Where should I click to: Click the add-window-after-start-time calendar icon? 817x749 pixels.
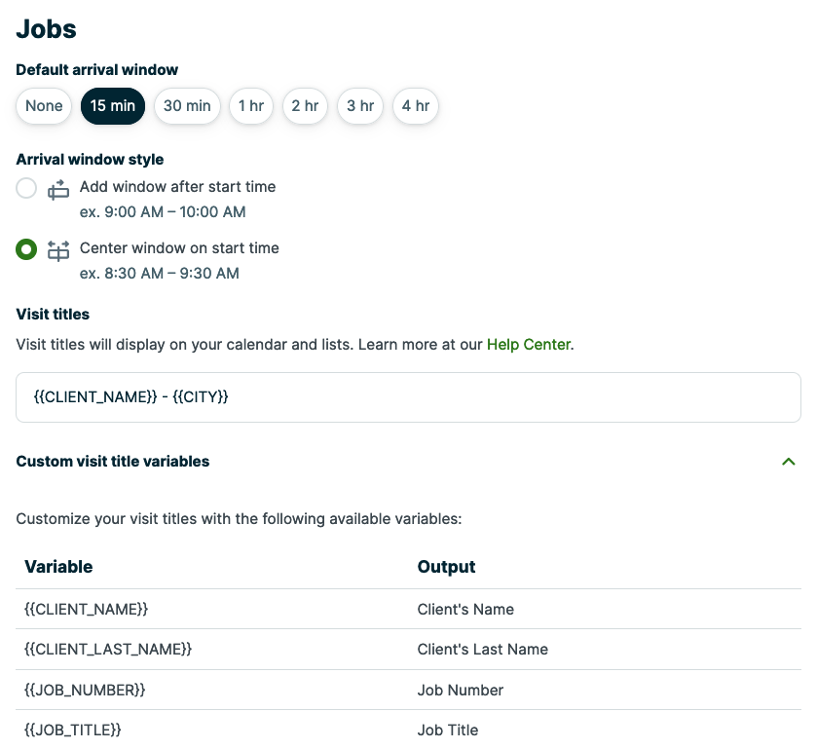coord(58,188)
